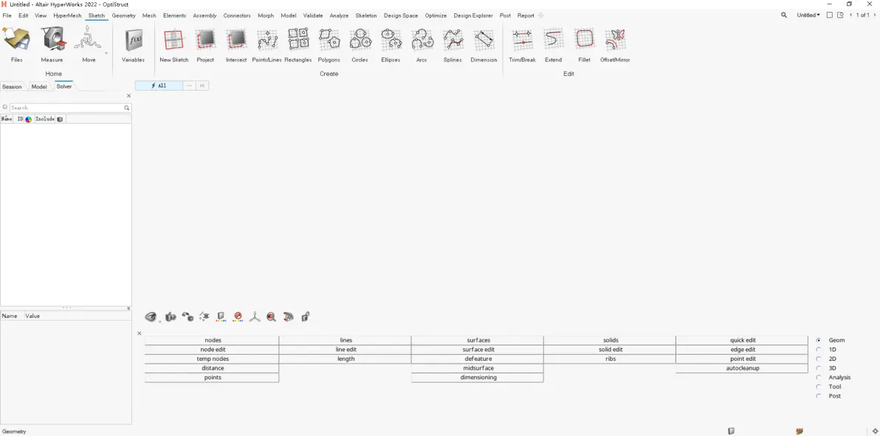This screenshot has height=436, width=880.
Task: Open the solid edit panel
Action: tap(611, 350)
